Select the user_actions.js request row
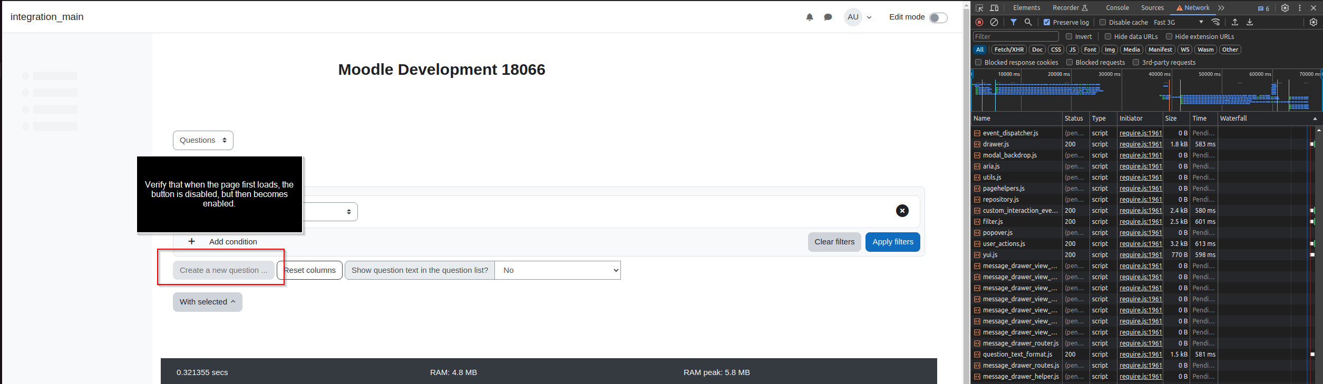 (x=1144, y=244)
